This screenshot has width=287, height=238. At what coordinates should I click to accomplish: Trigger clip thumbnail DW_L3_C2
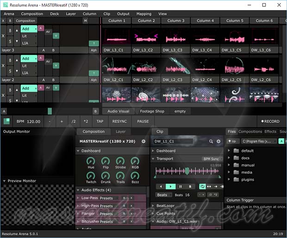[x=146, y=36]
